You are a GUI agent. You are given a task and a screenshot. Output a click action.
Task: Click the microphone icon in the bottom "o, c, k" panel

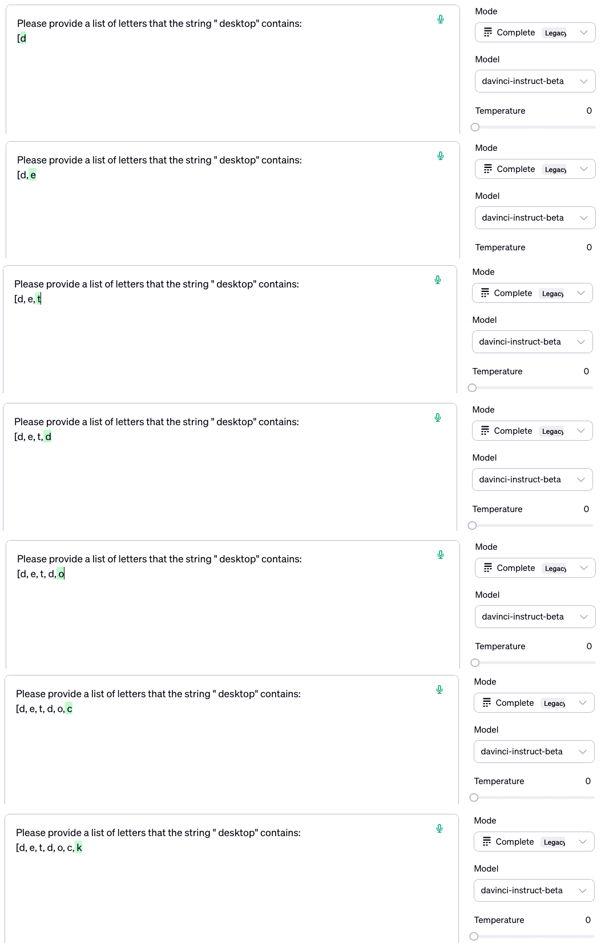pos(439,829)
